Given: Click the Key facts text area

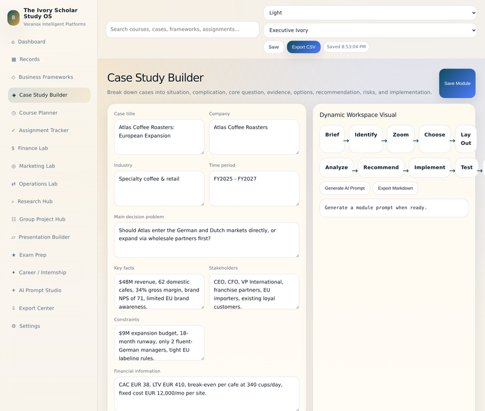Looking at the screenshot, I should 159,292.
